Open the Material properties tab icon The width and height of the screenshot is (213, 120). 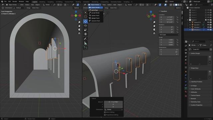point(186,92)
